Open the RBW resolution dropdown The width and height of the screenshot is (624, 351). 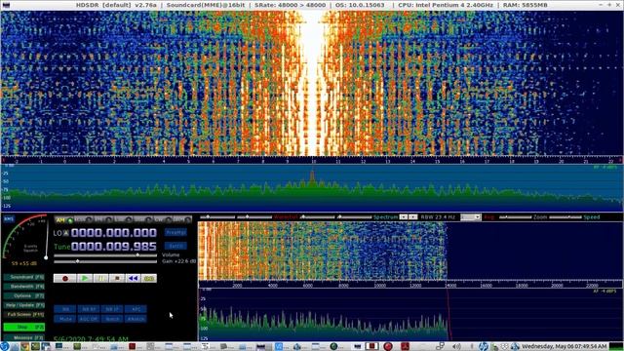pyautogui.click(x=470, y=217)
